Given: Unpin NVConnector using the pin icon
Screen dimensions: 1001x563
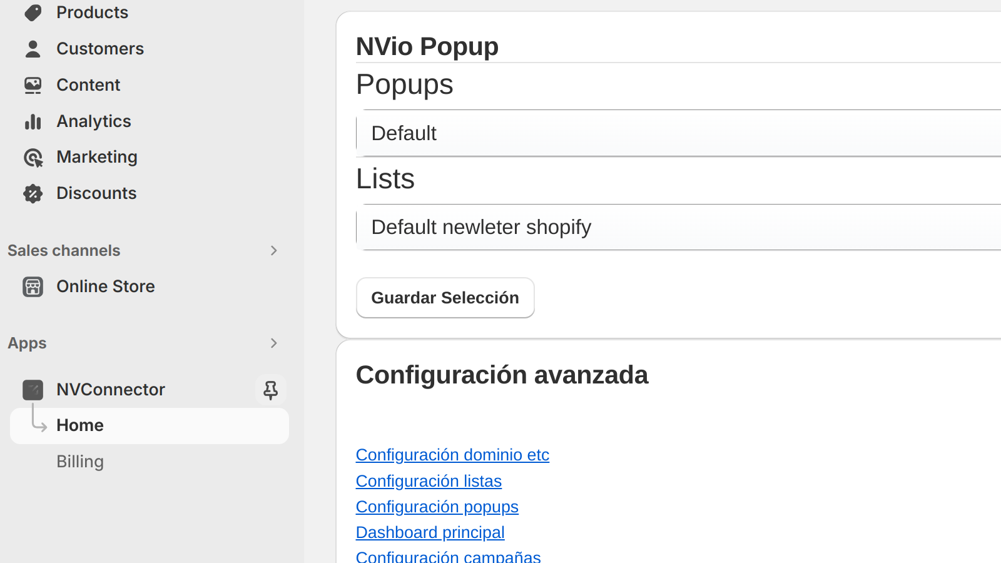Looking at the screenshot, I should [270, 390].
